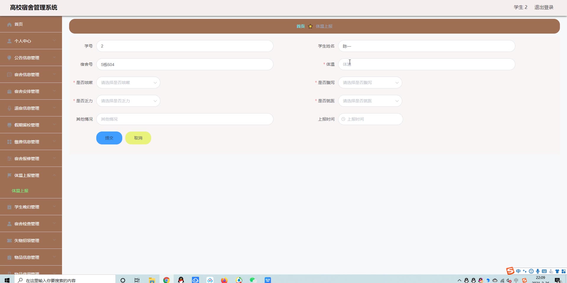Open WeChat from the taskbar

click(253, 280)
